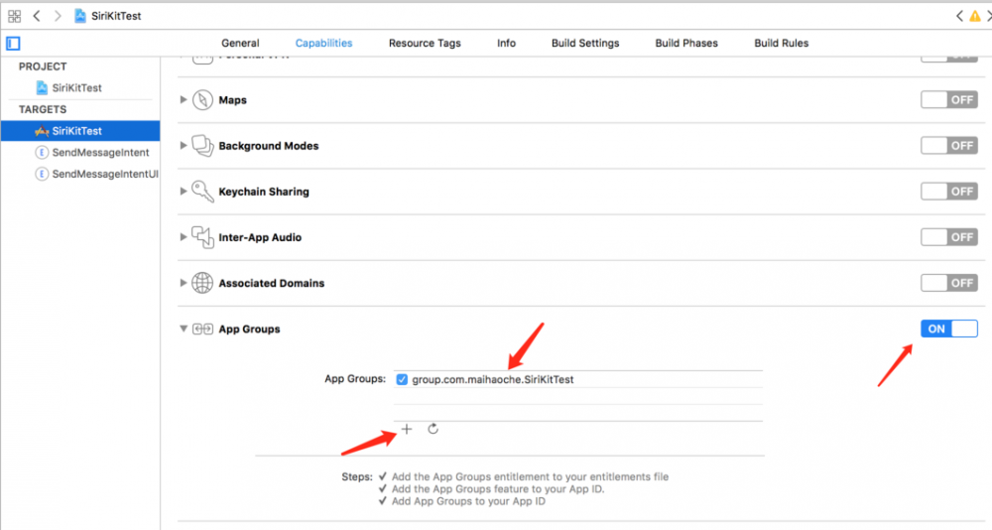The width and height of the screenshot is (992, 530).
Task: Refresh the app groups list
Action: tap(433, 430)
